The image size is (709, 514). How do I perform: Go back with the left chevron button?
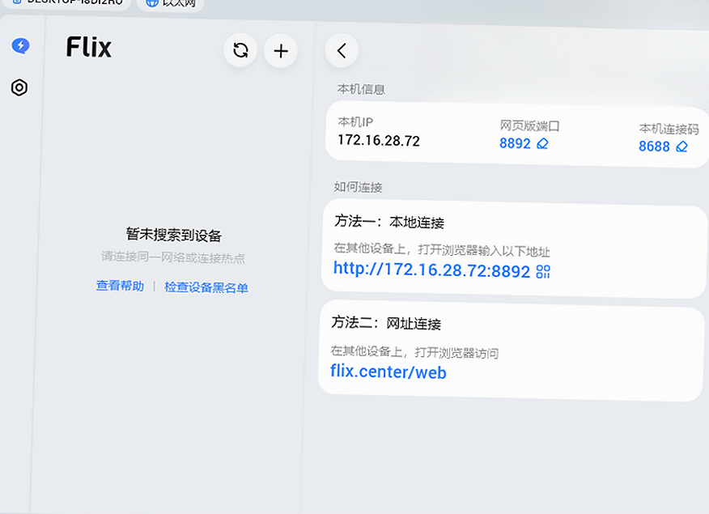[x=342, y=51]
